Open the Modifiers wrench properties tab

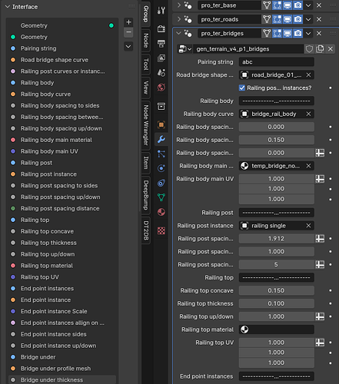click(161, 139)
